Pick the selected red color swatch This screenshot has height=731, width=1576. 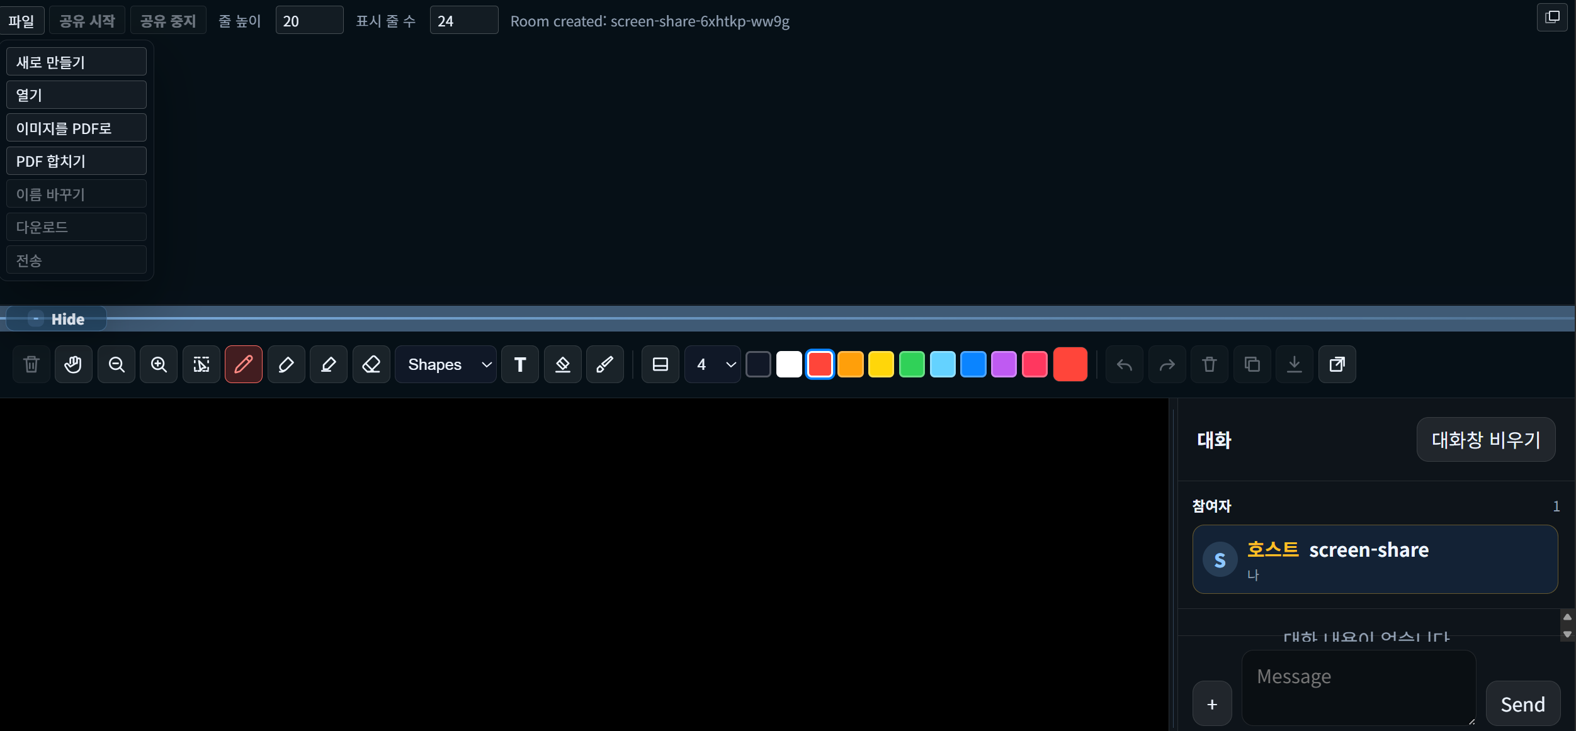(x=820, y=364)
